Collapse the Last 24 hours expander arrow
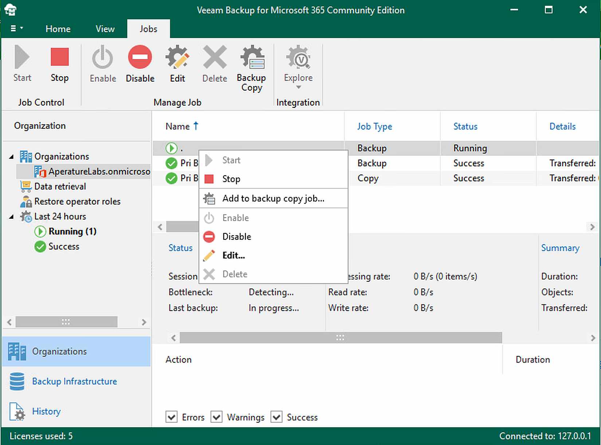601x445 pixels. click(x=11, y=217)
